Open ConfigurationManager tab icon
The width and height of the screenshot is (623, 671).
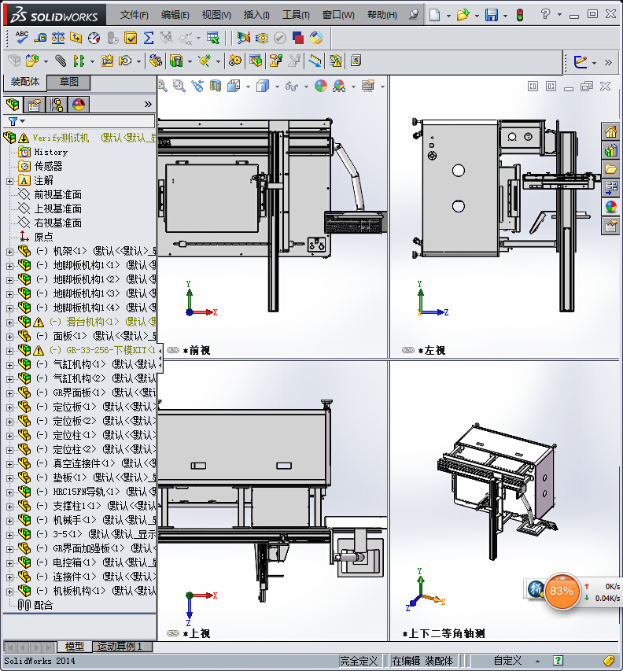(57, 105)
